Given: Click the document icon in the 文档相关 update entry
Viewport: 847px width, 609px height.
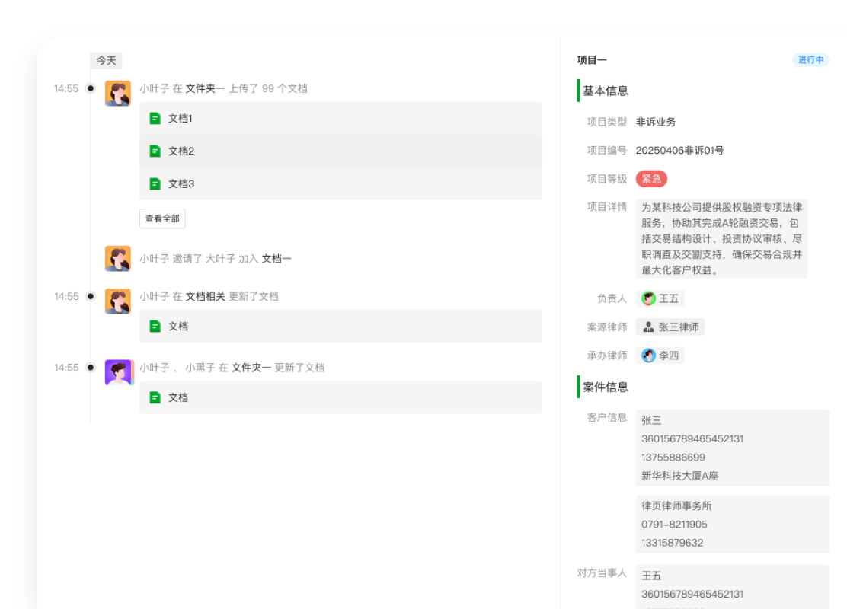Looking at the screenshot, I should [155, 326].
